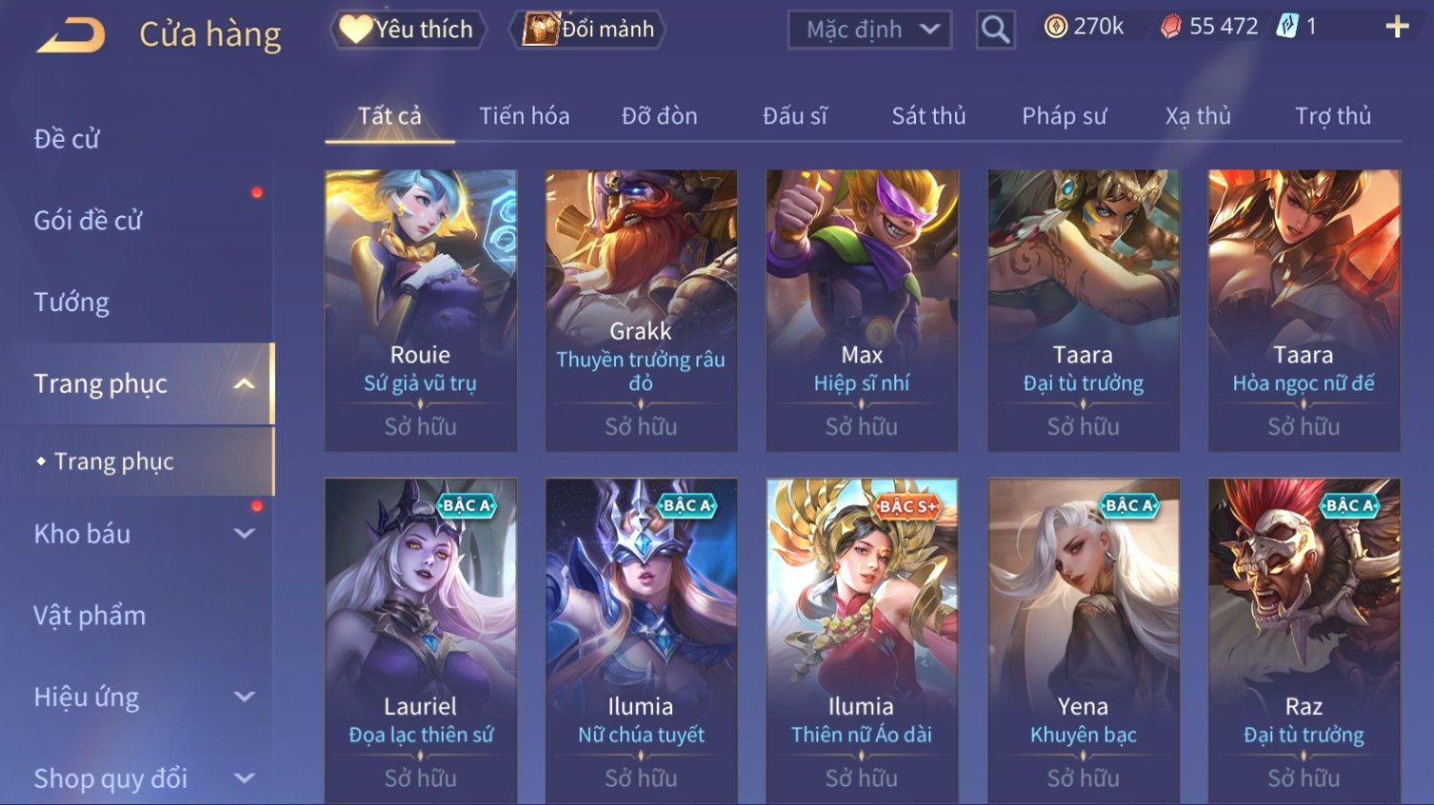Select Ilumia Thiên nữ Áo dài skin

pos(862,640)
